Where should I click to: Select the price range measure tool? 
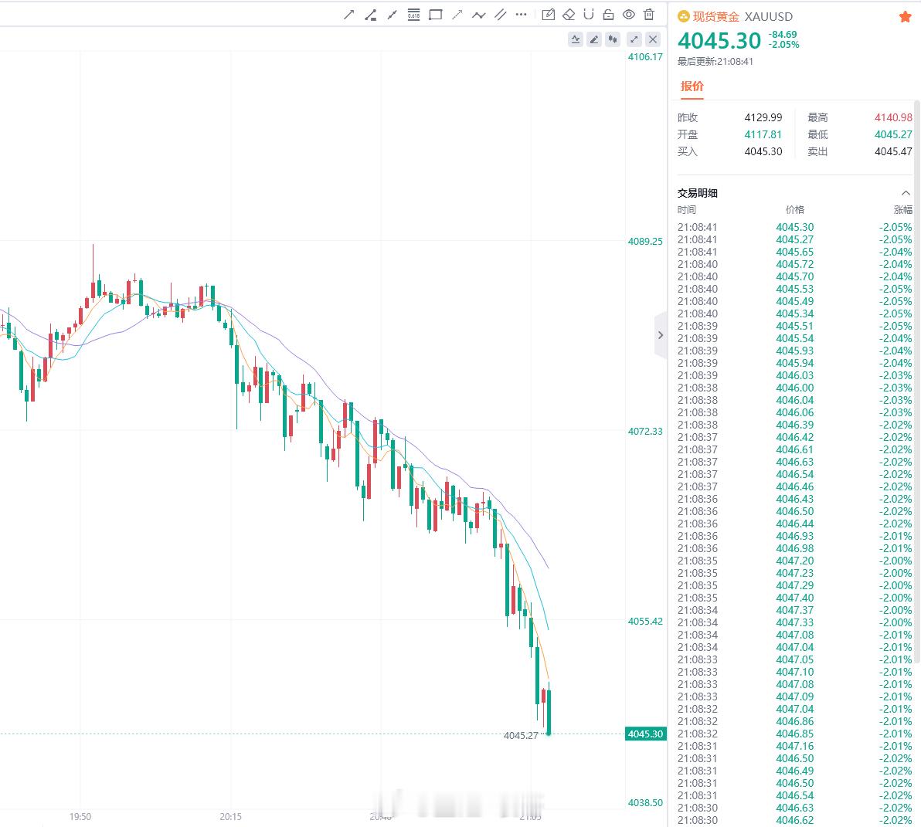371,15
